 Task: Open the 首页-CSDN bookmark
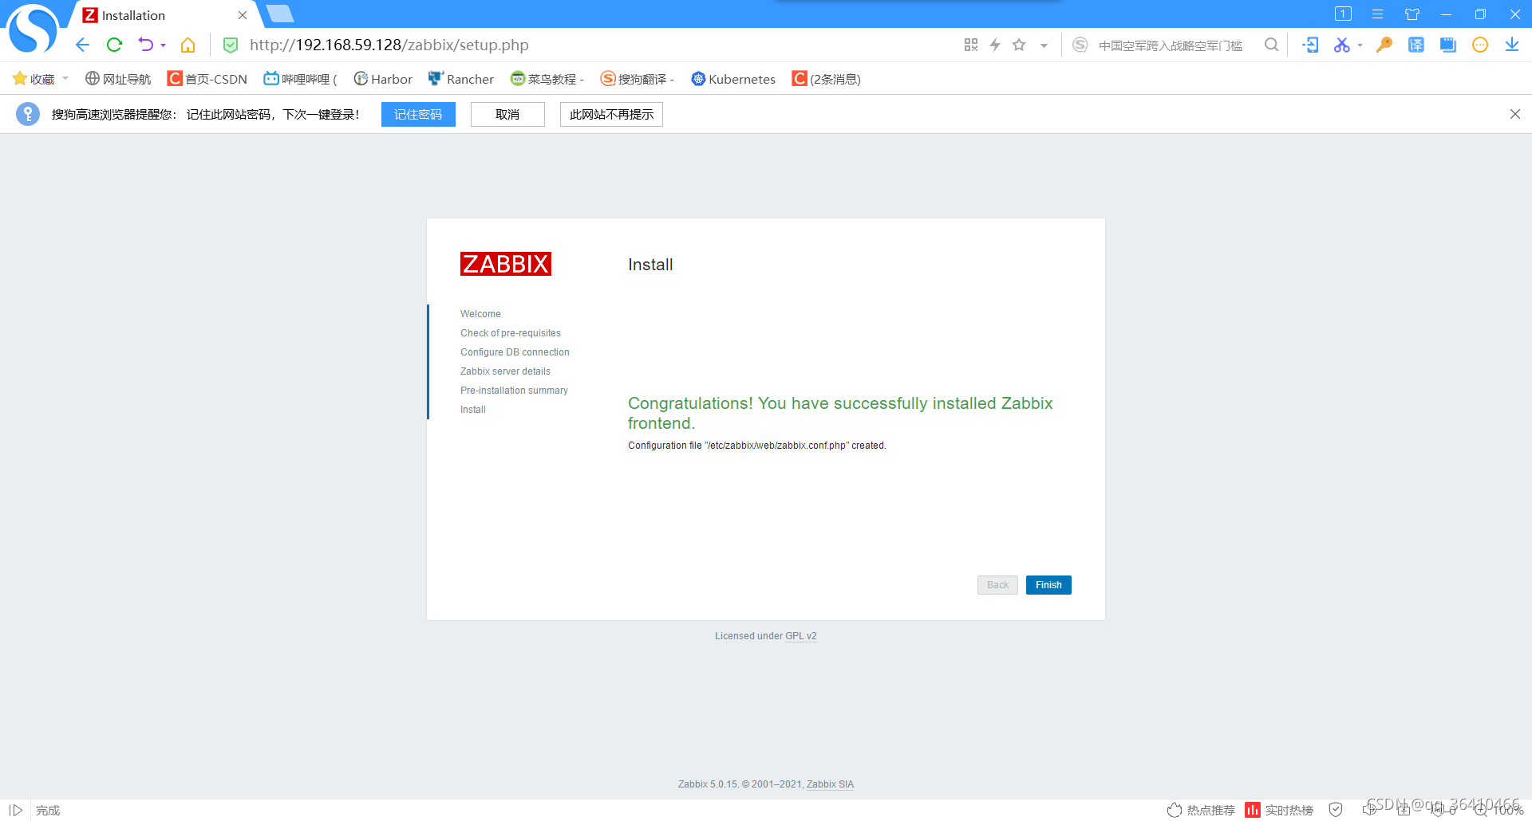click(x=207, y=79)
